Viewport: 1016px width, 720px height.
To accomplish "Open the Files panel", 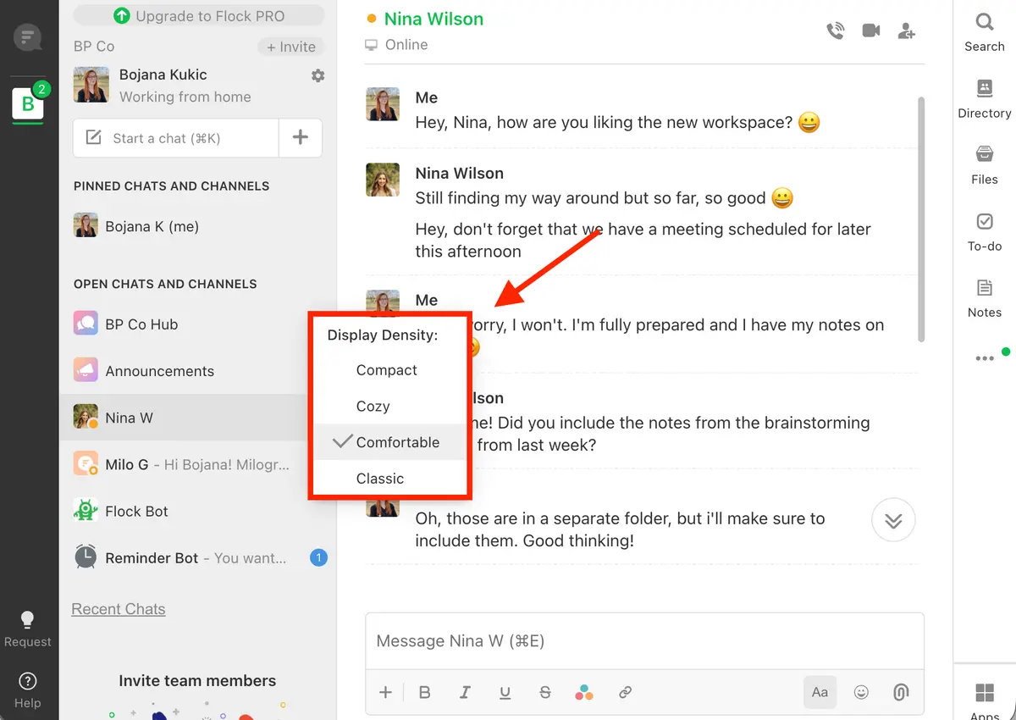I will point(984,163).
